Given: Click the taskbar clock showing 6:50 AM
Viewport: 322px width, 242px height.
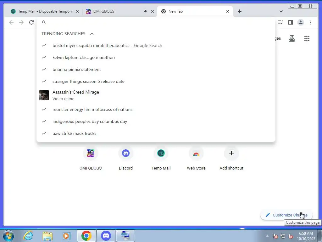Looking at the screenshot, I should click(306, 236).
